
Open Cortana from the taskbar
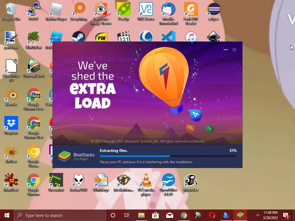(x=113, y=215)
